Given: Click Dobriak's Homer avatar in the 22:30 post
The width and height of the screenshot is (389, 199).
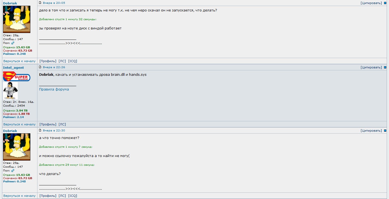Looking at the screenshot, I should (17, 147).
